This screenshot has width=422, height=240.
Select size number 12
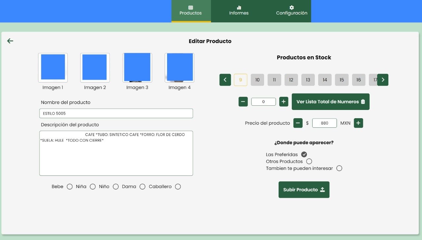(x=291, y=80)
